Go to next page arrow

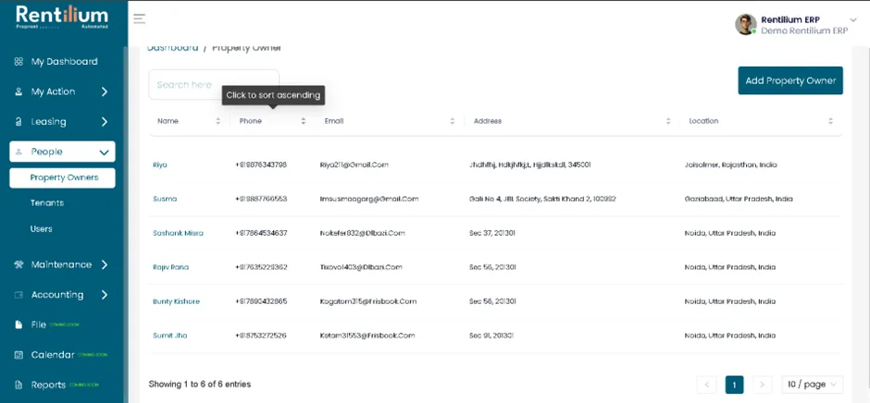coord(762,385)
